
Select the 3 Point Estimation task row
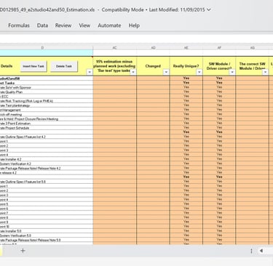46,124
